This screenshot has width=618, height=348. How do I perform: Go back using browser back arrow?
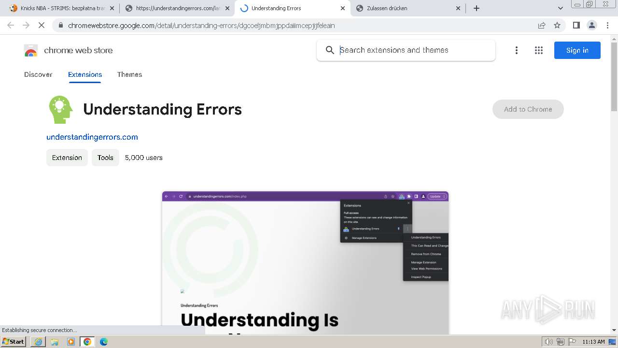pos(11,25)
